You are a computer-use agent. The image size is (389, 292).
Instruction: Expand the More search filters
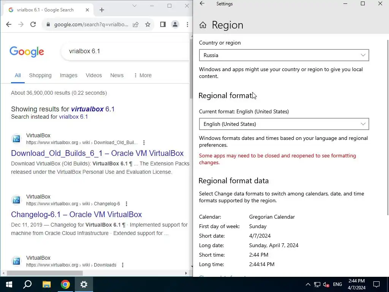[x=143, y=76]
